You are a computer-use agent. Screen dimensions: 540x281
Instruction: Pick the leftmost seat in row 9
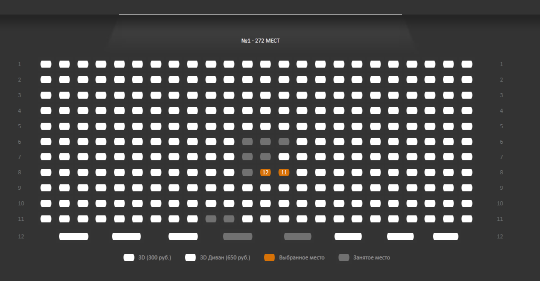tap(46, 188)
